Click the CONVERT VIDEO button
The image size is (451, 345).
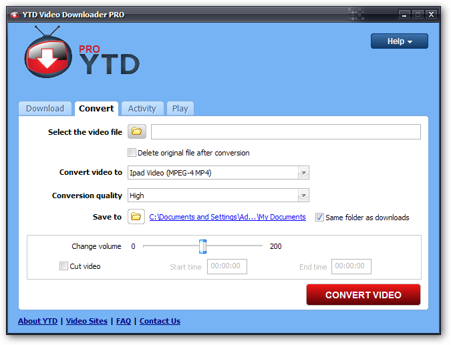pos(363,295)
